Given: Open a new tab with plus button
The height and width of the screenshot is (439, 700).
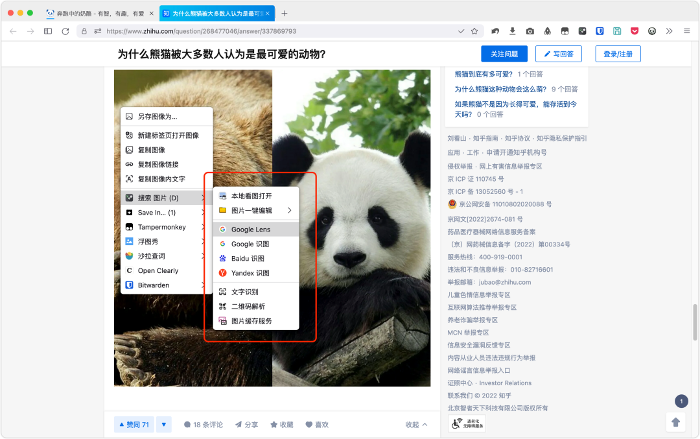Looking at the screenshot, I should pyautogui.click(x=285, y=14).
